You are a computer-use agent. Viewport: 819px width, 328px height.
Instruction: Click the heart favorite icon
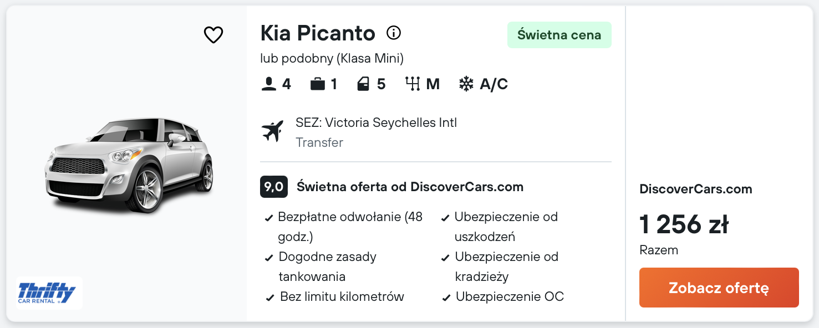tap(213, 35)
